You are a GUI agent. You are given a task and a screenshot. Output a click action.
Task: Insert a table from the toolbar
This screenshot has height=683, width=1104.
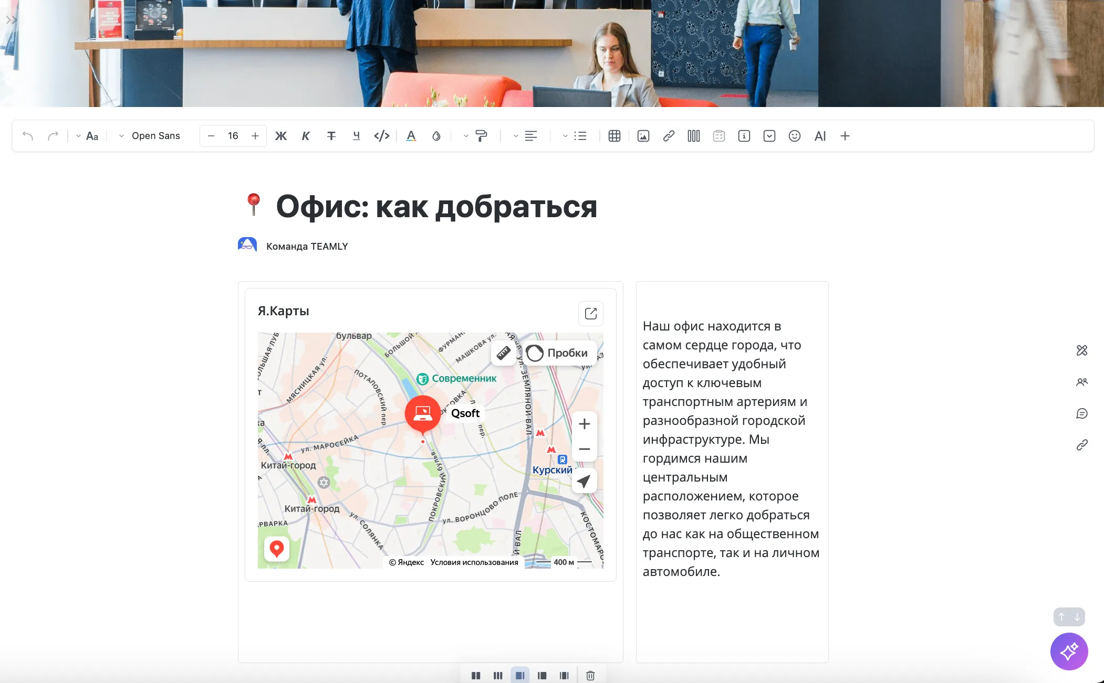[x=614, y=136]
